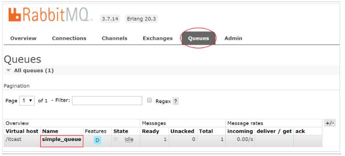345x156 pixels.
Task: Sort by the deliver / get column
Action: click(274, 131)
